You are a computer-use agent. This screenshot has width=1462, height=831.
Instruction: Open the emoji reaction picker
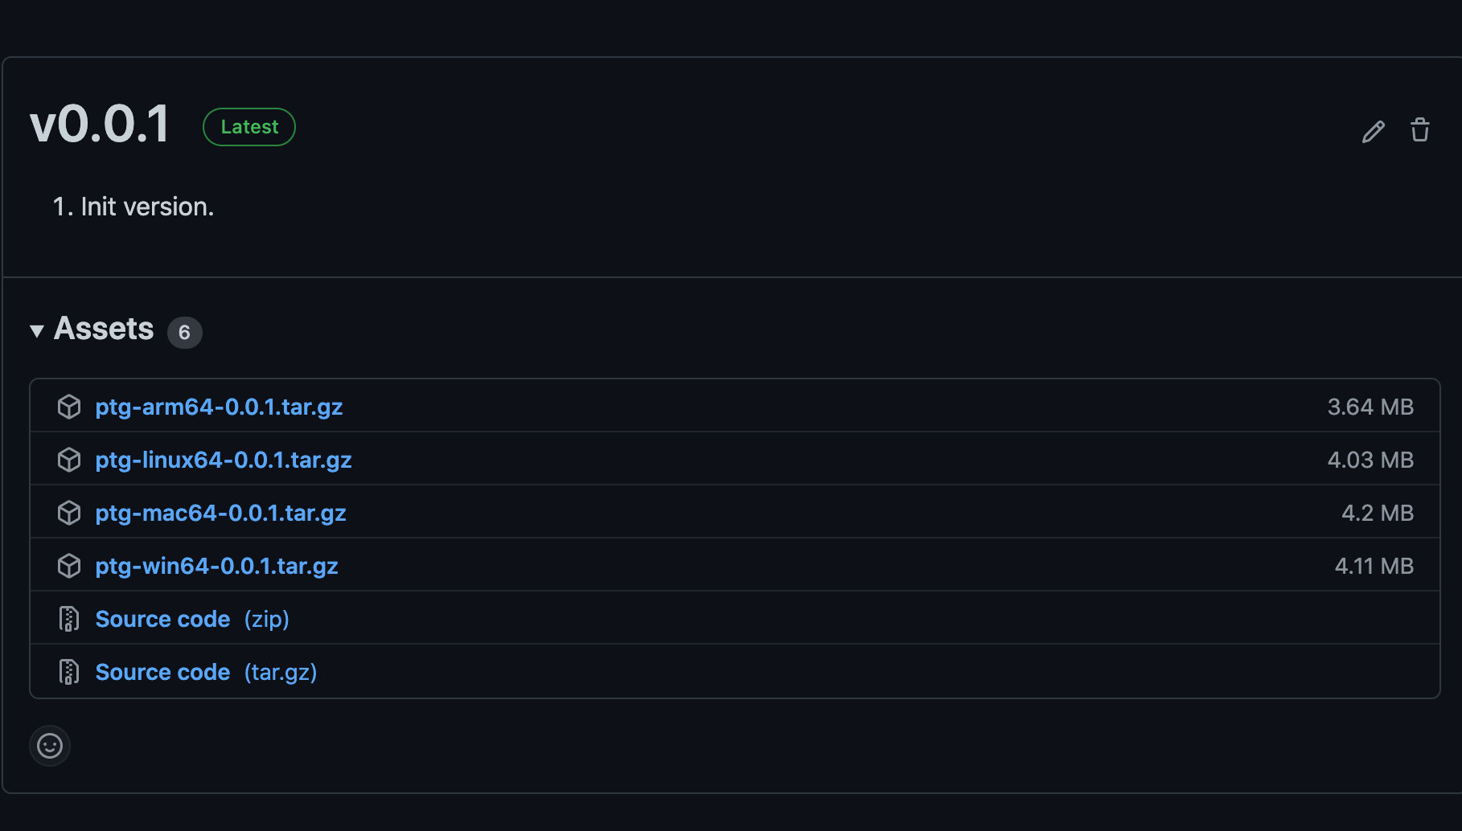tap(50, 746)
